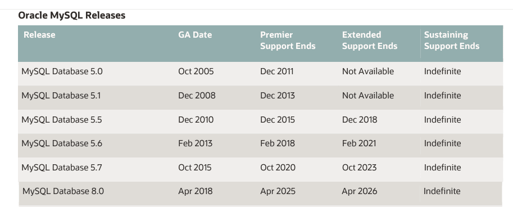Select the MySQL Database 8.0 cell
Viewport: 513px width, 207px height.
63,191
